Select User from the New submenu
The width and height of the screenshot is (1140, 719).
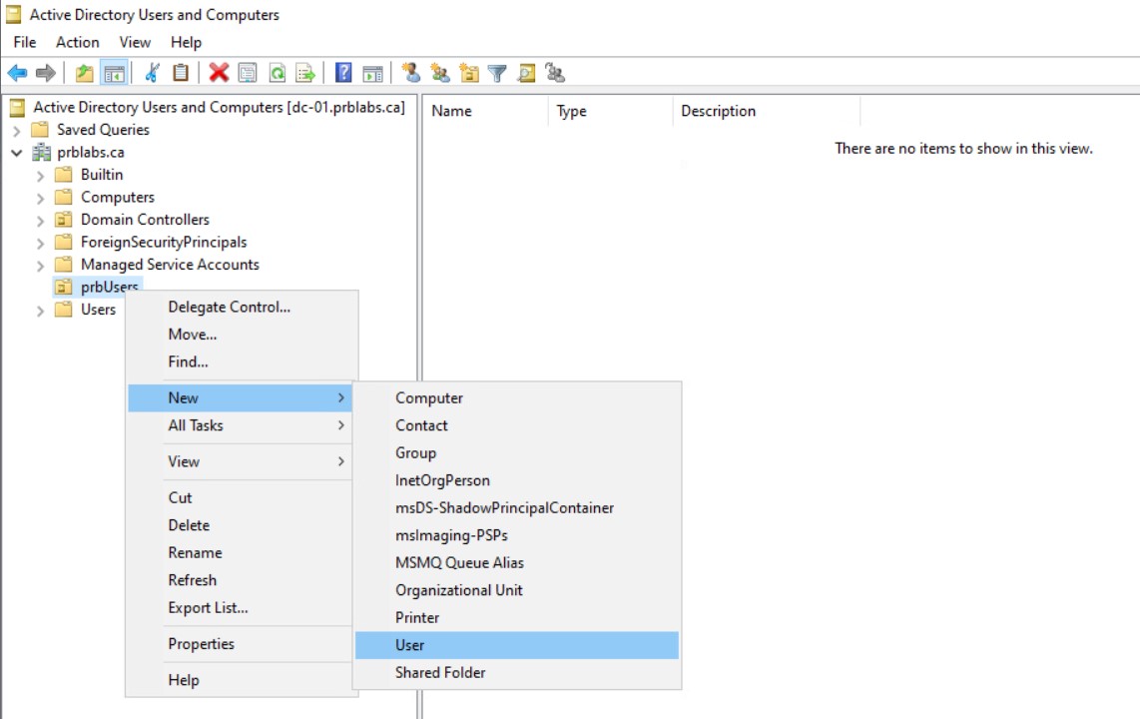pos(409,645)
